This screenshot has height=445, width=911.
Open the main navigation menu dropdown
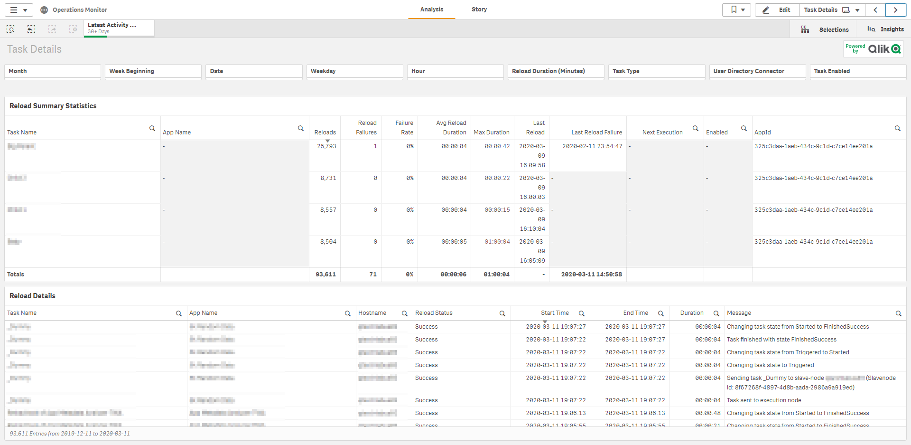pyautogui.click(x=19, y=10)
